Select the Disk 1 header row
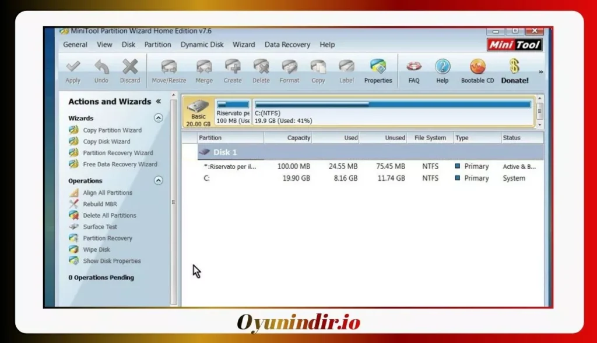The width and height of the screenshot is (597, 343). pos(370,152)
